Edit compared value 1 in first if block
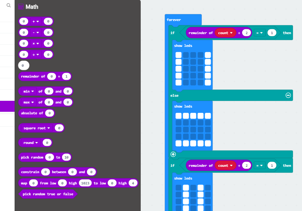302x211 pixels. [272, 33]
